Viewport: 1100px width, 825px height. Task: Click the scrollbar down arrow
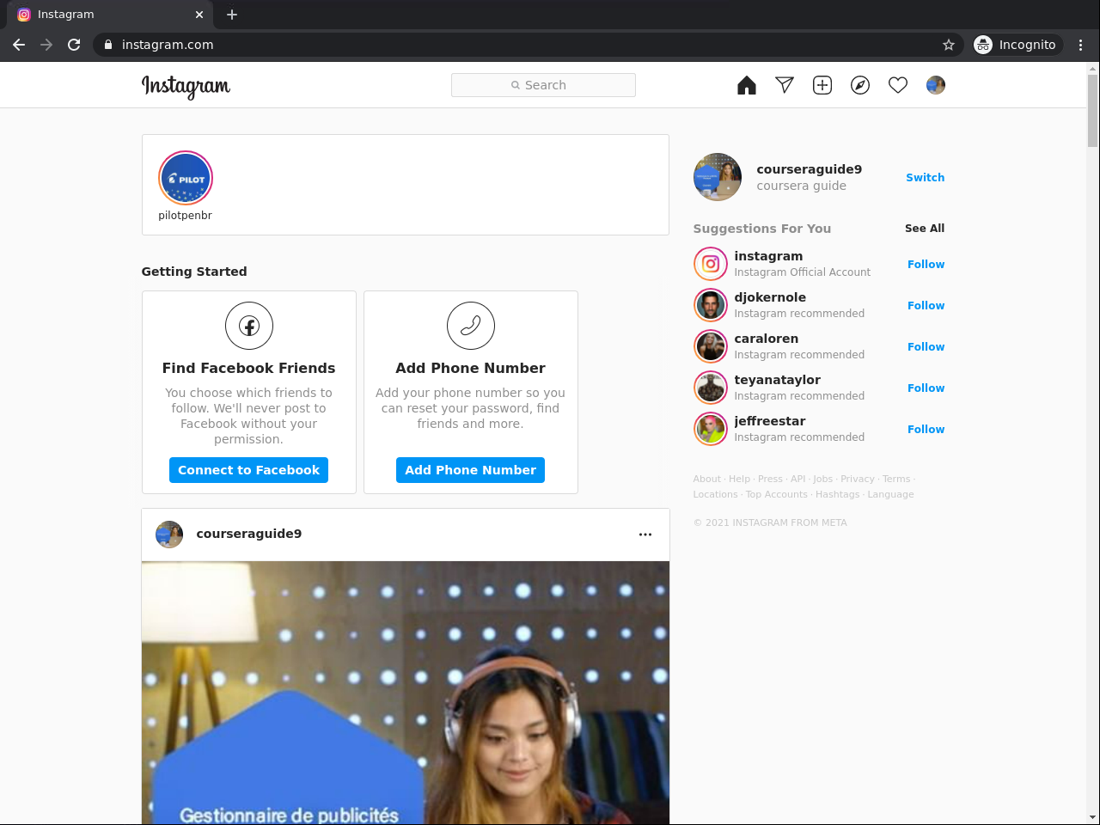[x=1093, y=817]
